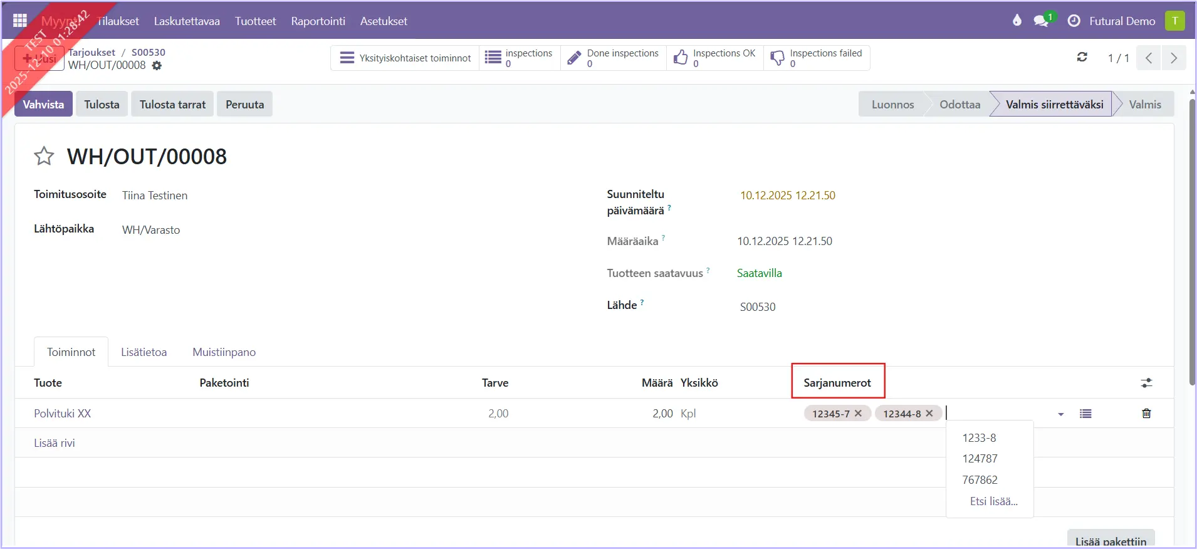Viewport: 1197px width, 549px height.
Task: Click the Lisää rivi link
Action: [x=55, y=443]
